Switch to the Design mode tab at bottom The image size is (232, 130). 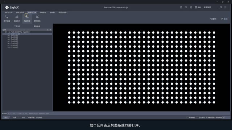[6, 117]
